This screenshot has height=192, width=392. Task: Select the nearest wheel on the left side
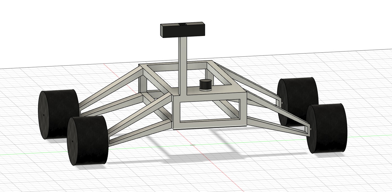coord(87,140)
